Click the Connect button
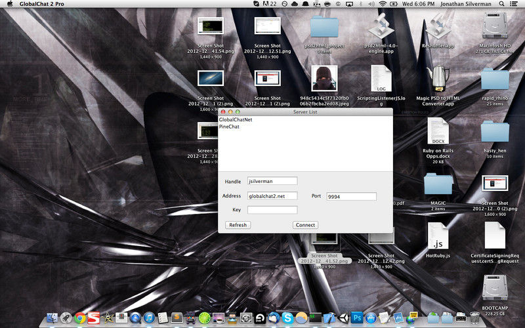525x328 pixels. (x=305, y=225)
